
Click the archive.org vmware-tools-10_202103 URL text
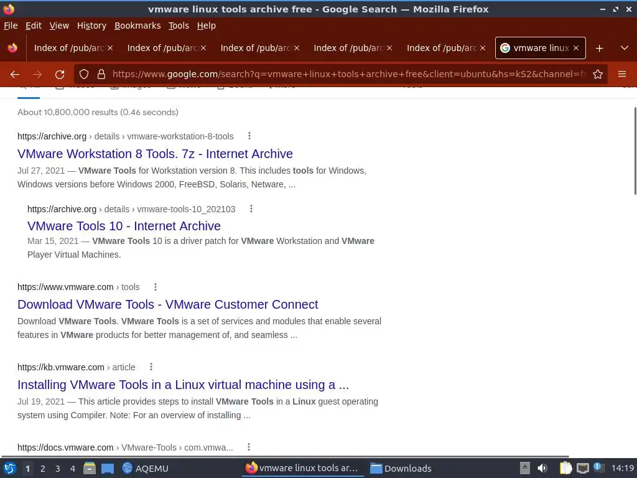(x=131, y=209)
